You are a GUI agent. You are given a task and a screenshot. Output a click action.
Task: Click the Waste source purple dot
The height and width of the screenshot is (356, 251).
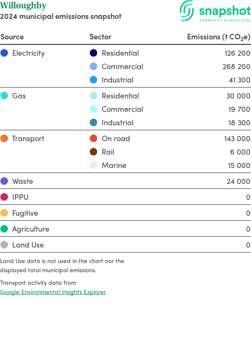point(4,181)
